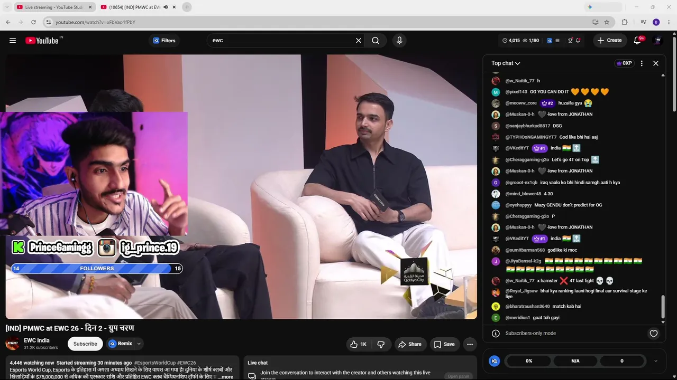
Task: Go to the YouTube home logo
Action: [42, 41]
